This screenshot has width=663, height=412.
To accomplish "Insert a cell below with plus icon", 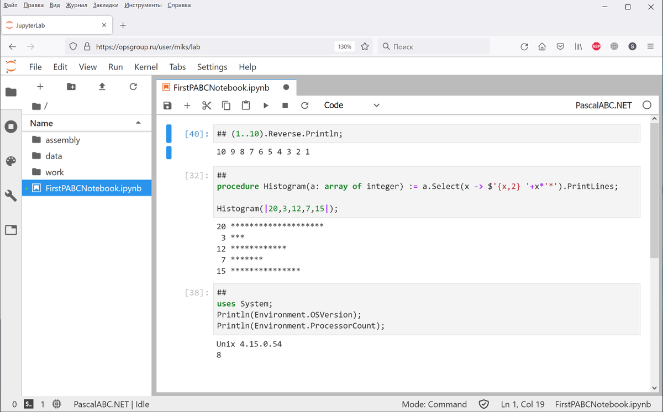I will pyautogui.click(x=187, y=105).
